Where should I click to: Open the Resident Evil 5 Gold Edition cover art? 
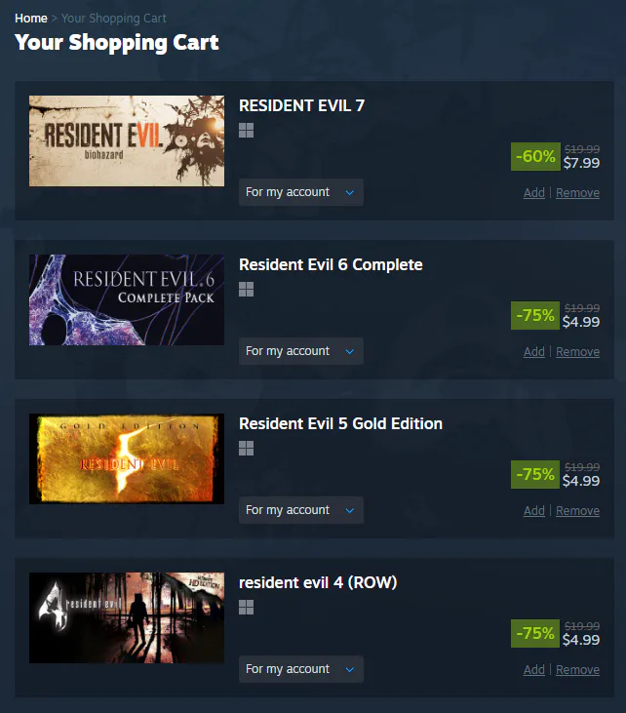127,458
